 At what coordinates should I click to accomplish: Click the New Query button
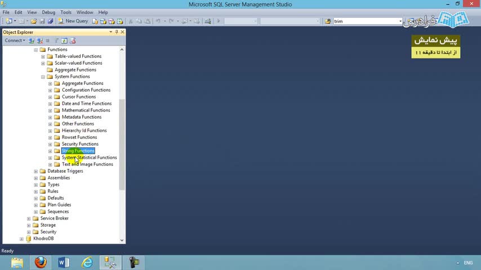pyautogui.click(x=73, y=21)
